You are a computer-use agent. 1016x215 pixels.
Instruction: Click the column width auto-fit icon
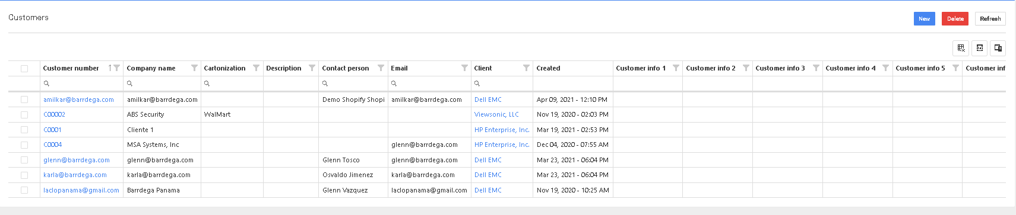(980, 48)
